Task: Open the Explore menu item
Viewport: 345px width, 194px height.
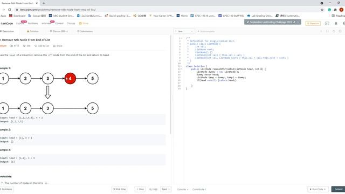Action: 20,23
